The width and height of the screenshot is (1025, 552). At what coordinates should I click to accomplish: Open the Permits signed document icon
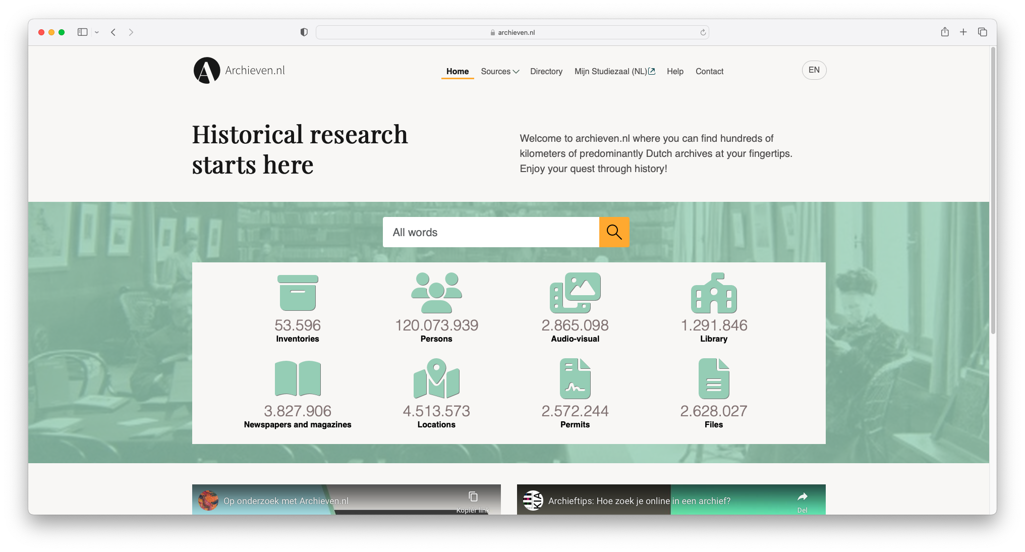click(575, 378)
